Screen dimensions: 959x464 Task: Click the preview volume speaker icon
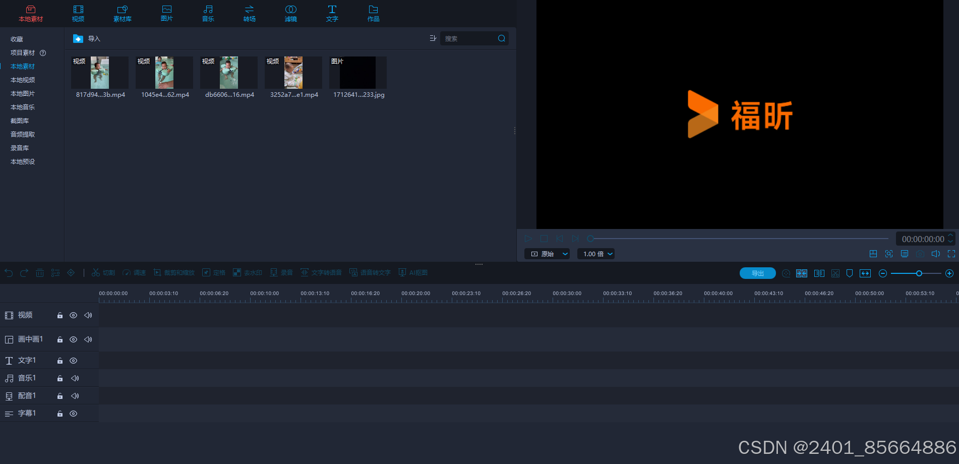click(936, 254)
